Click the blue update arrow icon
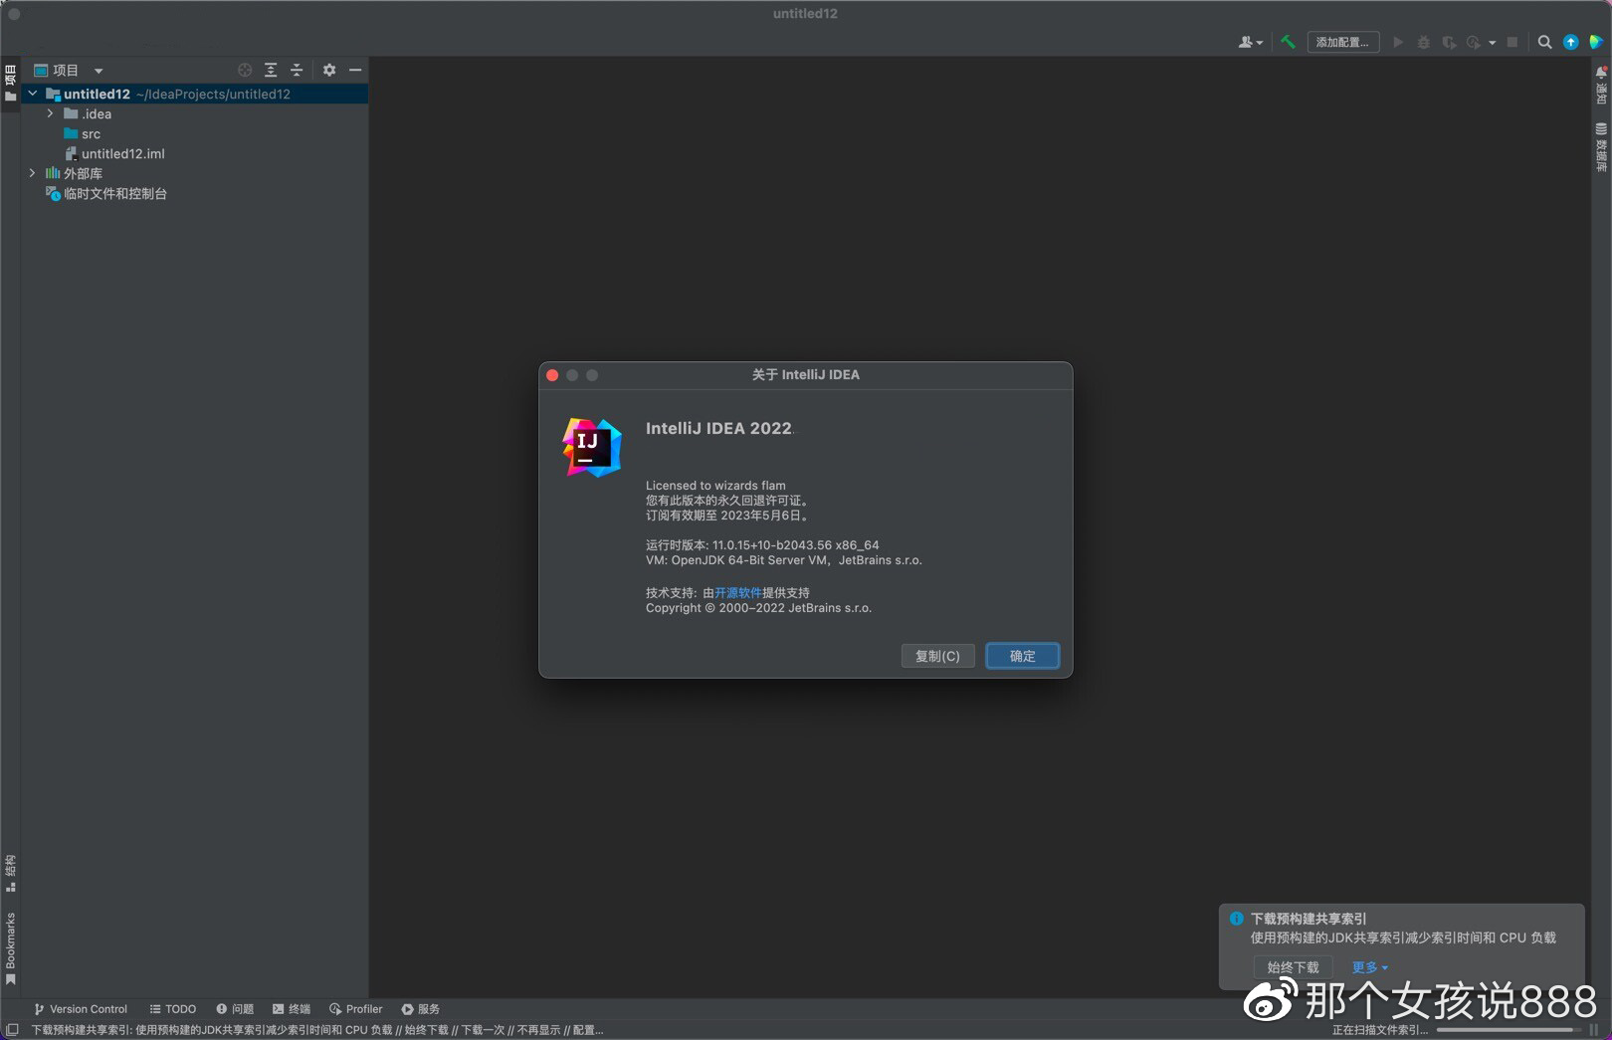Image resolution: width=1612 pixels, height=1040 pixels. 1570,42
